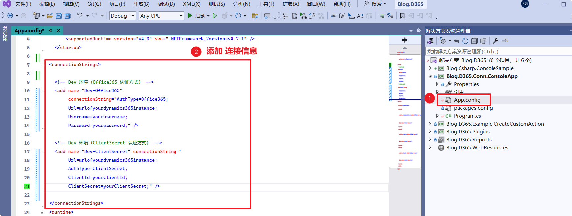Click the pending changes filter clock icon
The width and height of the screenshot is (572, 216).
tap(443, 41)
